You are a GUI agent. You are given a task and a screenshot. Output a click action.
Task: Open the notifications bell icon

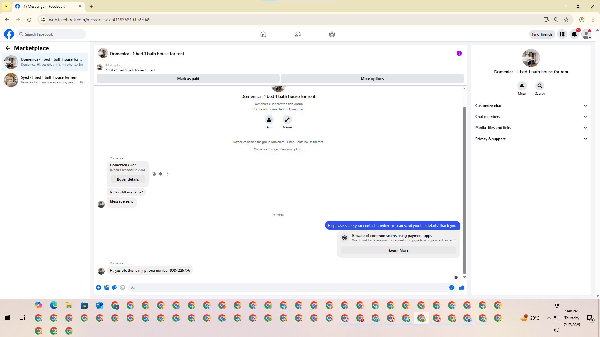(x=574, y=34)
